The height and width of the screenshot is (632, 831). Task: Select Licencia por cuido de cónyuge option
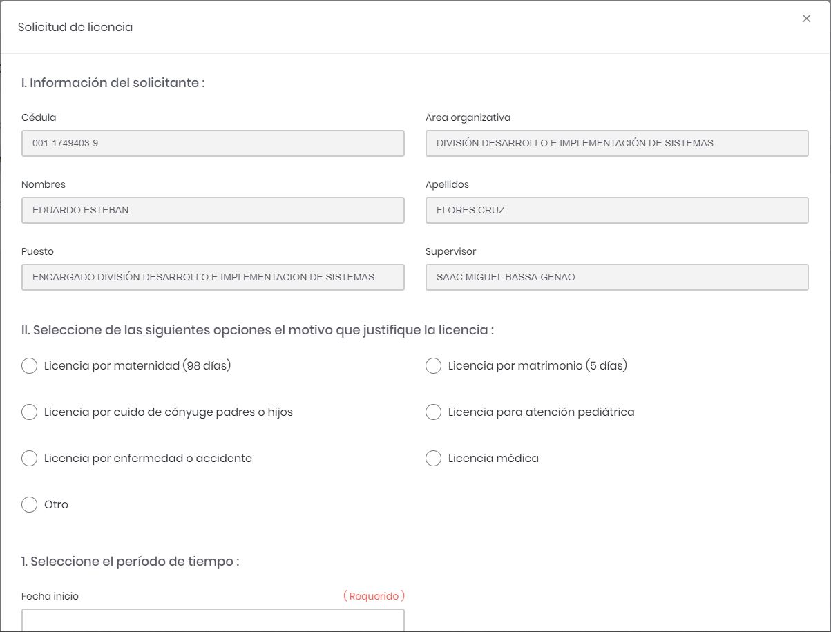30,412
